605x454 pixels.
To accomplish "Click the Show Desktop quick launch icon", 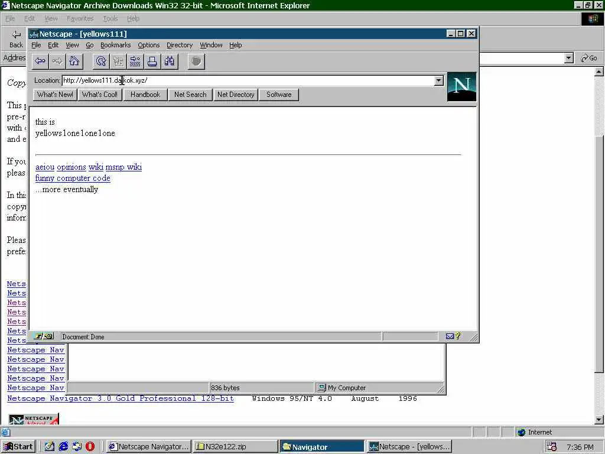I will [50, 447].
